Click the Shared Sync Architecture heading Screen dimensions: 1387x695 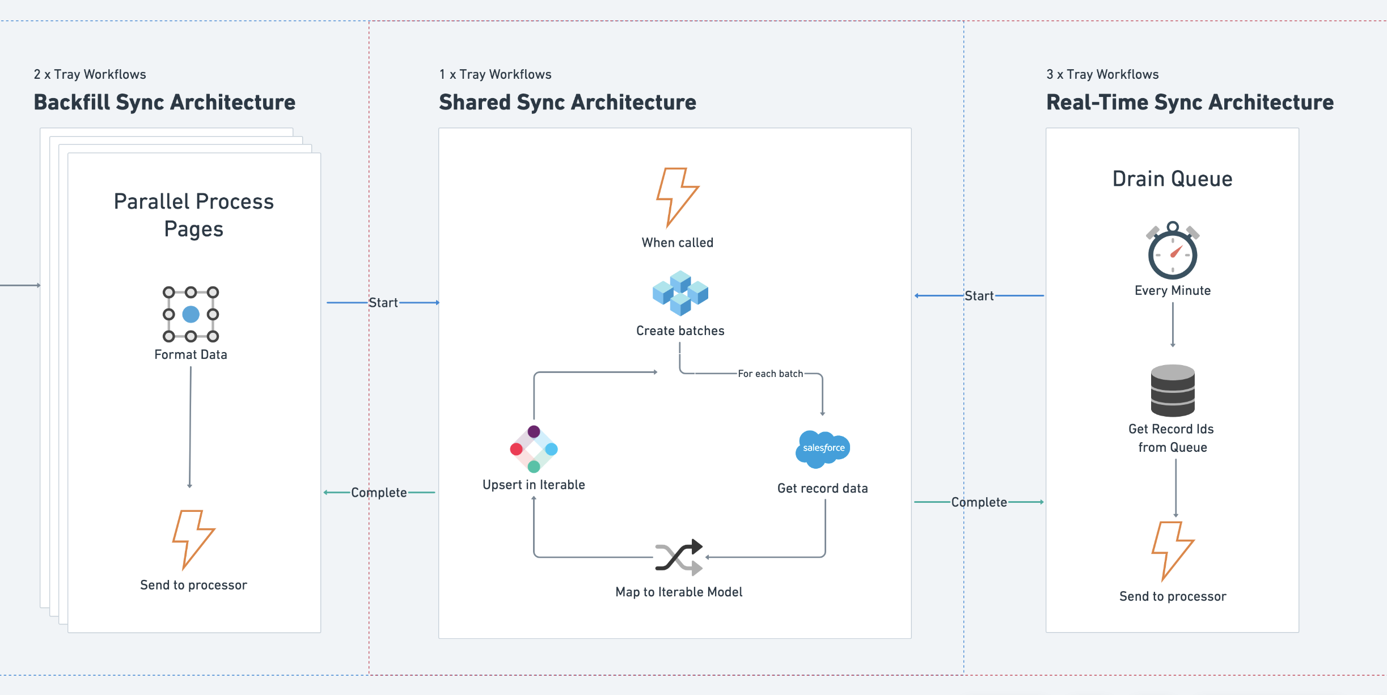568,103
